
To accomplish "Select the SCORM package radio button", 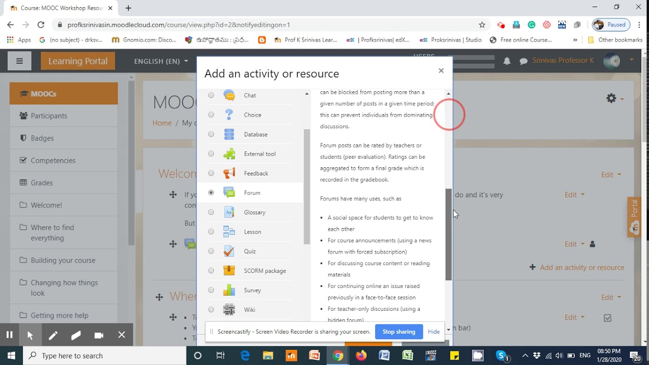I will [211, 271].
